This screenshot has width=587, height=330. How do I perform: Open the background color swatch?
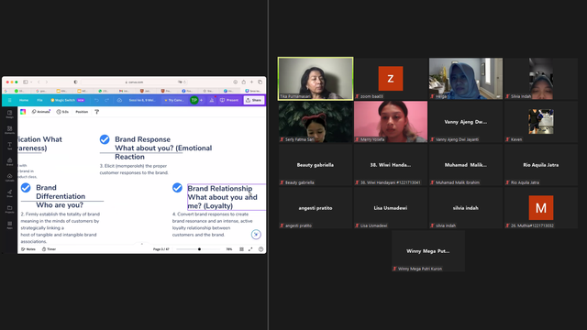23,112
